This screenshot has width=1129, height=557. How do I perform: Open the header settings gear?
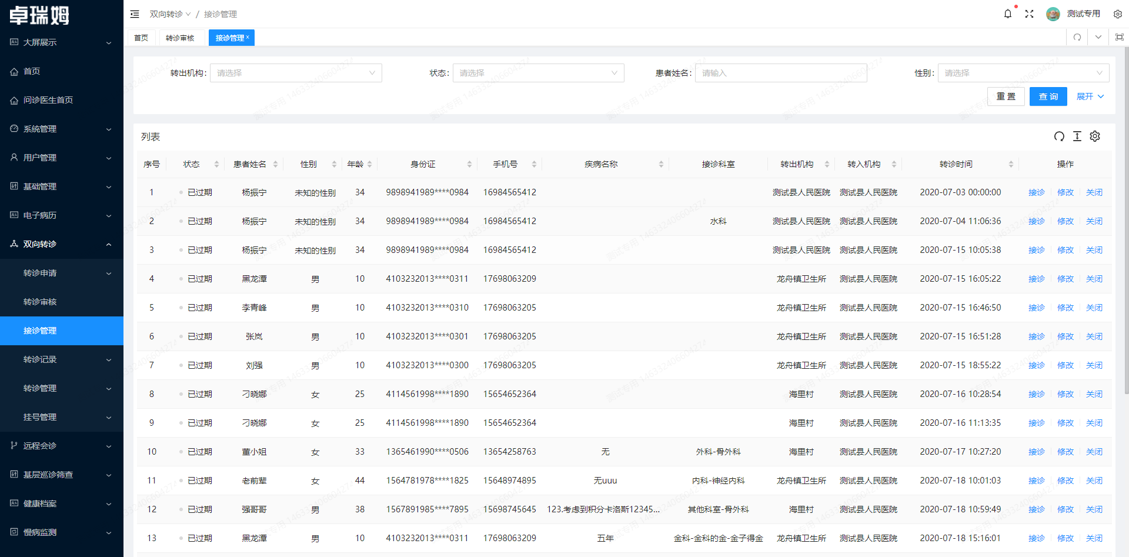tap(1118, 14)
